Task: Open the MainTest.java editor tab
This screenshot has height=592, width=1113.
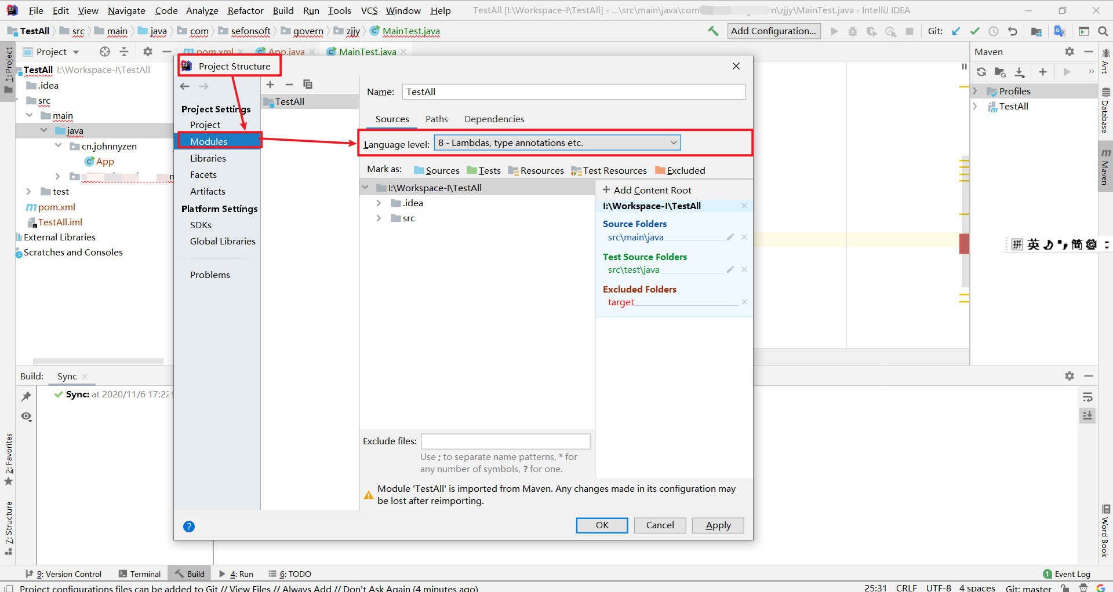Action: [x=368, y=52]
